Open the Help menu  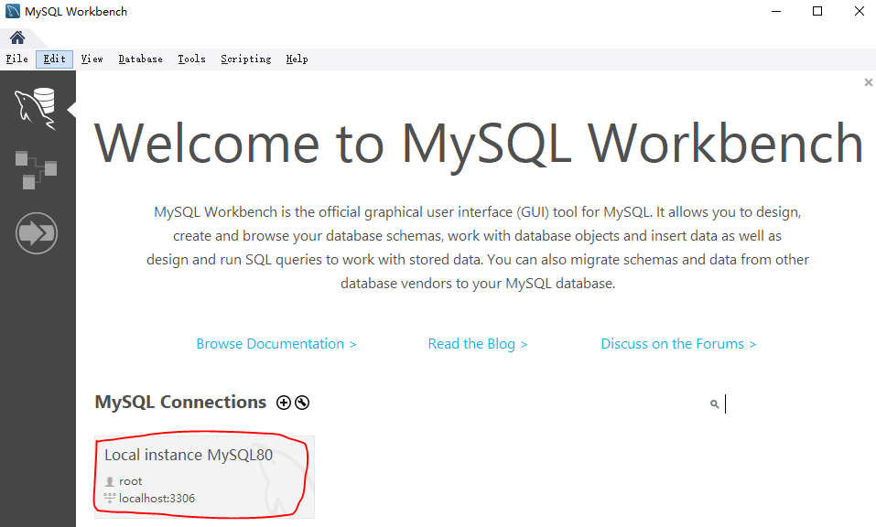[297, 59]
